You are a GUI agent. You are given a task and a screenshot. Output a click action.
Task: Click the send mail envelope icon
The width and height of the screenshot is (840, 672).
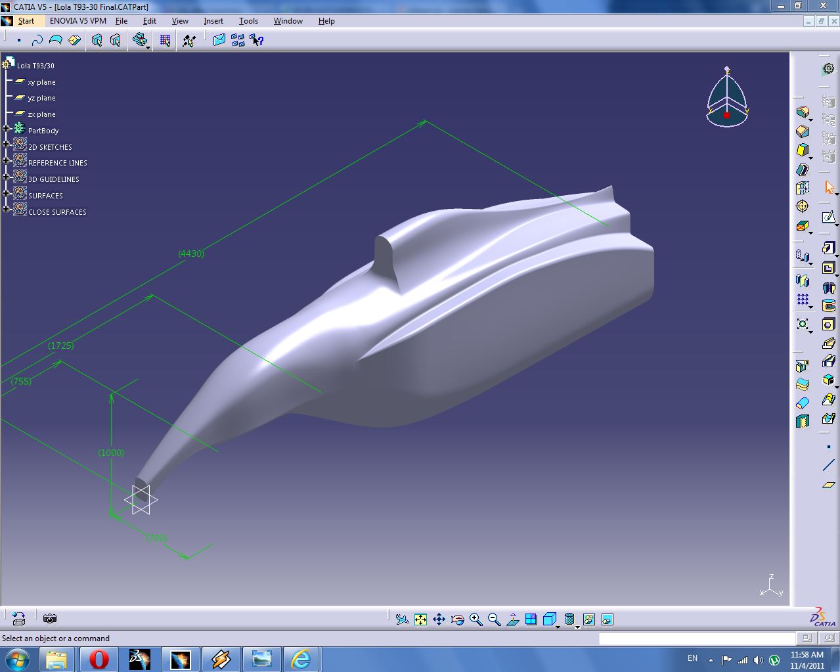tap(219, 41)
